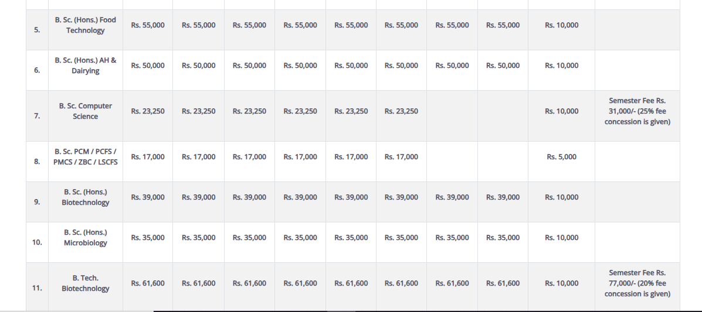Select the B. Sc. PCM / PCFS program cell
This screenshot has width=702, height=312.
pyautogui.click(x=86, y=156)
